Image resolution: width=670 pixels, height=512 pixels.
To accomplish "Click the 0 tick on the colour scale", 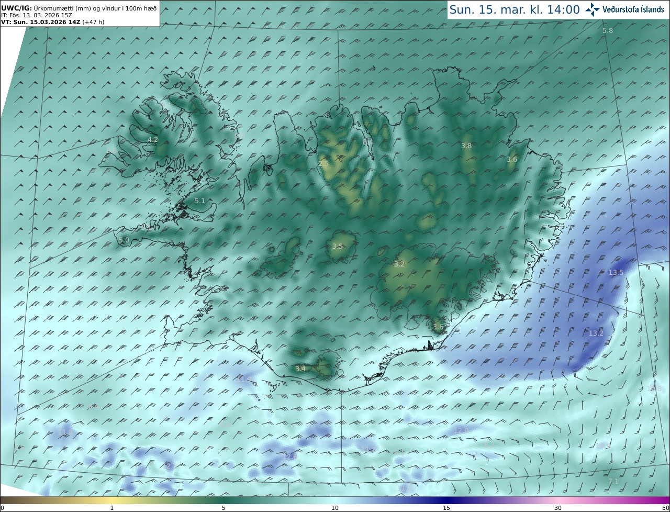I will pos(2,508).
